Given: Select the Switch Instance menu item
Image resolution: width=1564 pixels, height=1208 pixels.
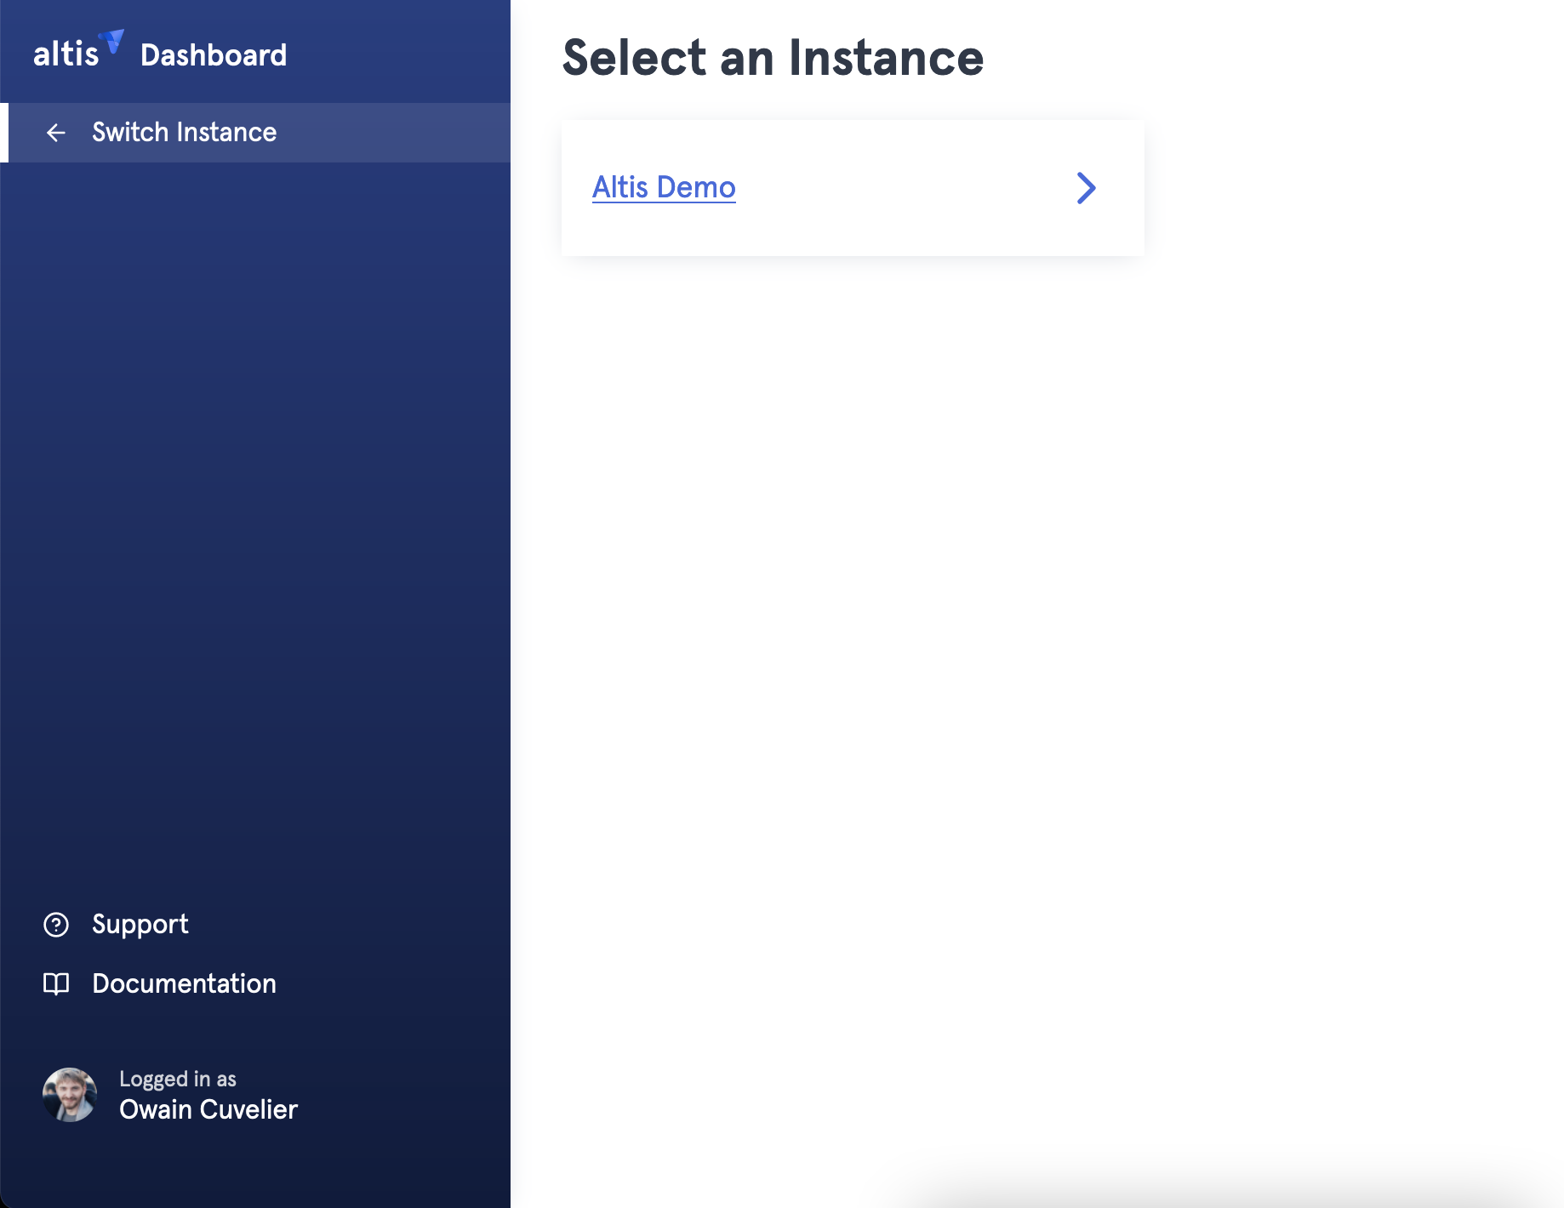Looking at the screenshot, I should point(184,133).
